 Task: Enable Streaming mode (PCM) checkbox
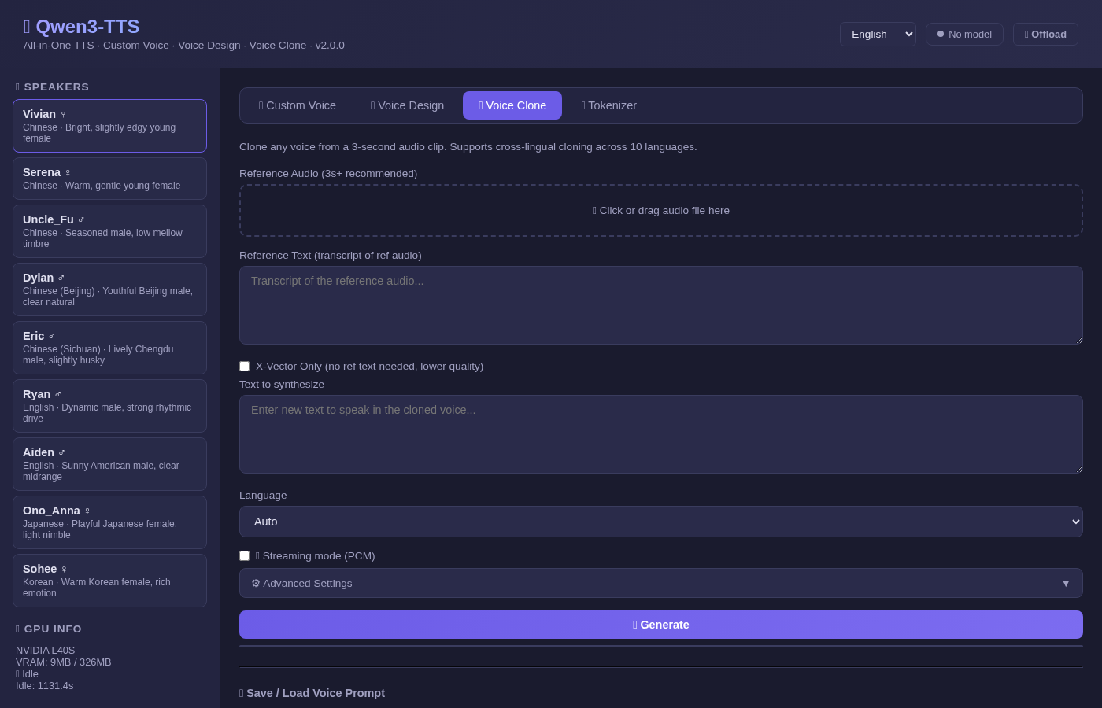coord(244,556)
